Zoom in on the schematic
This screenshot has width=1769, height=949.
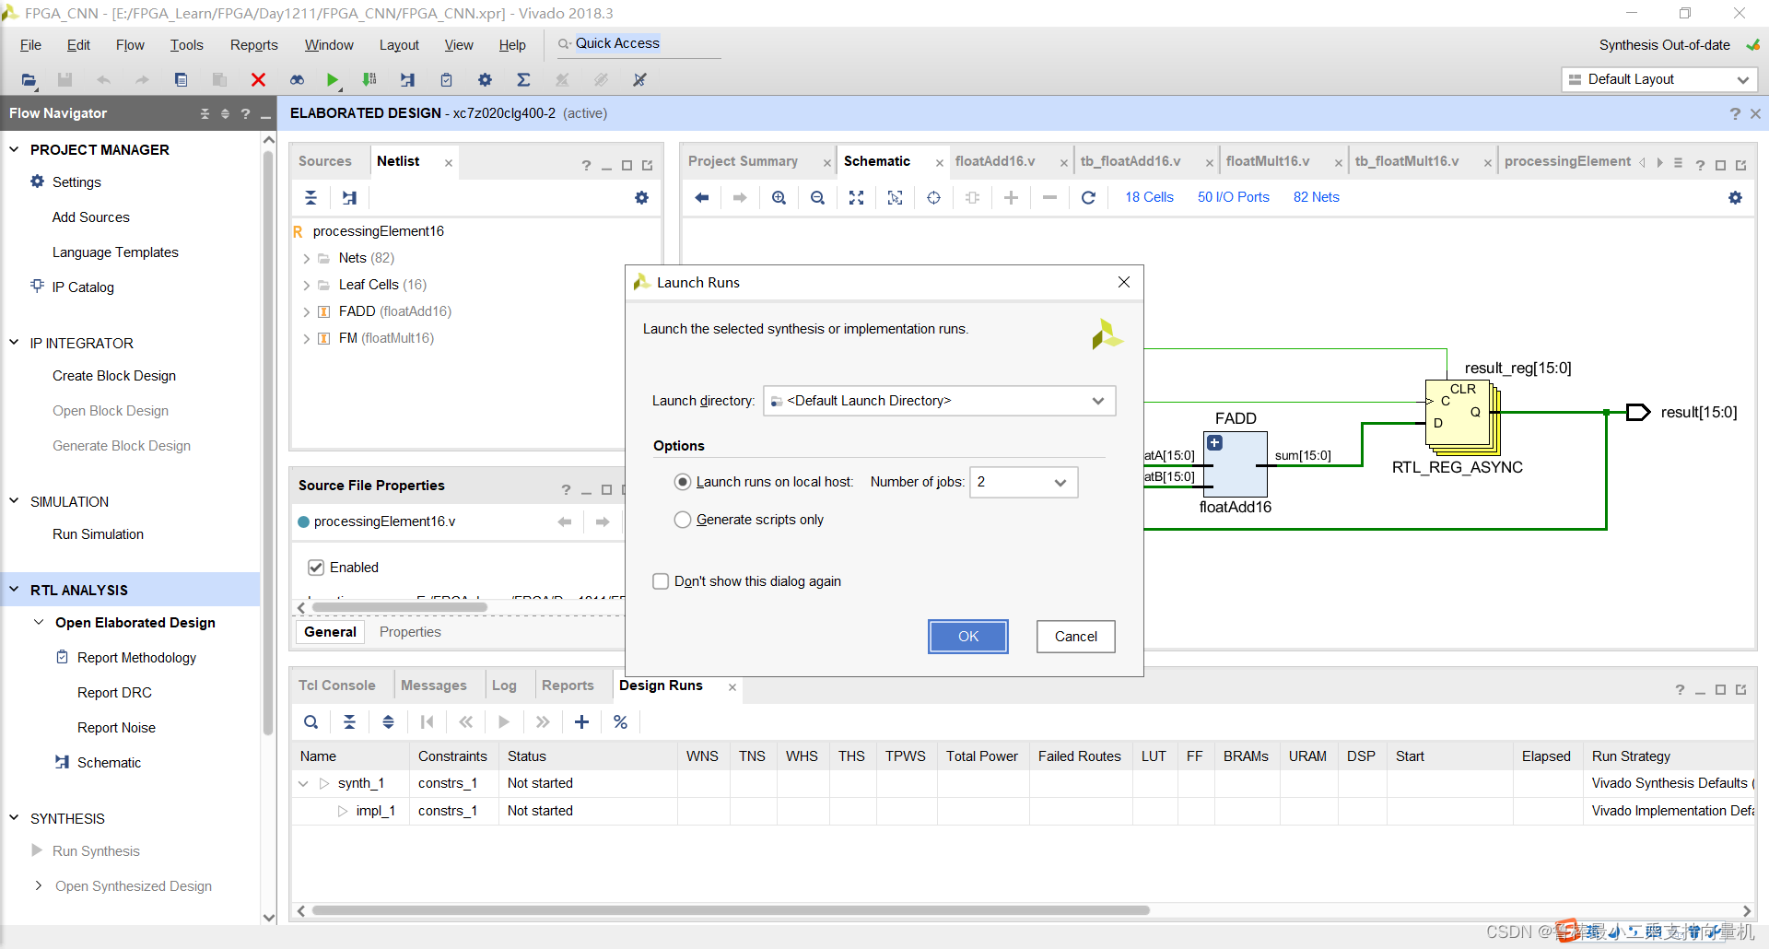[779, 197]
